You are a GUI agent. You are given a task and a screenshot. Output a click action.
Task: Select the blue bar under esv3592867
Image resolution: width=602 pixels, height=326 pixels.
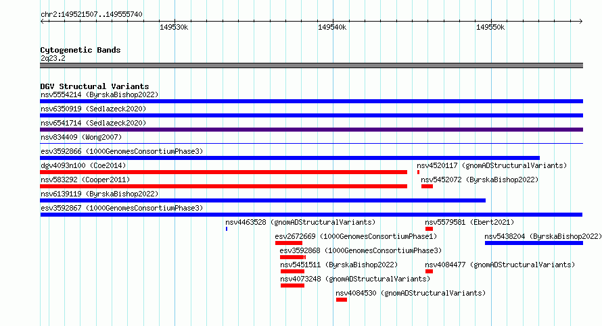pos(311,215)
